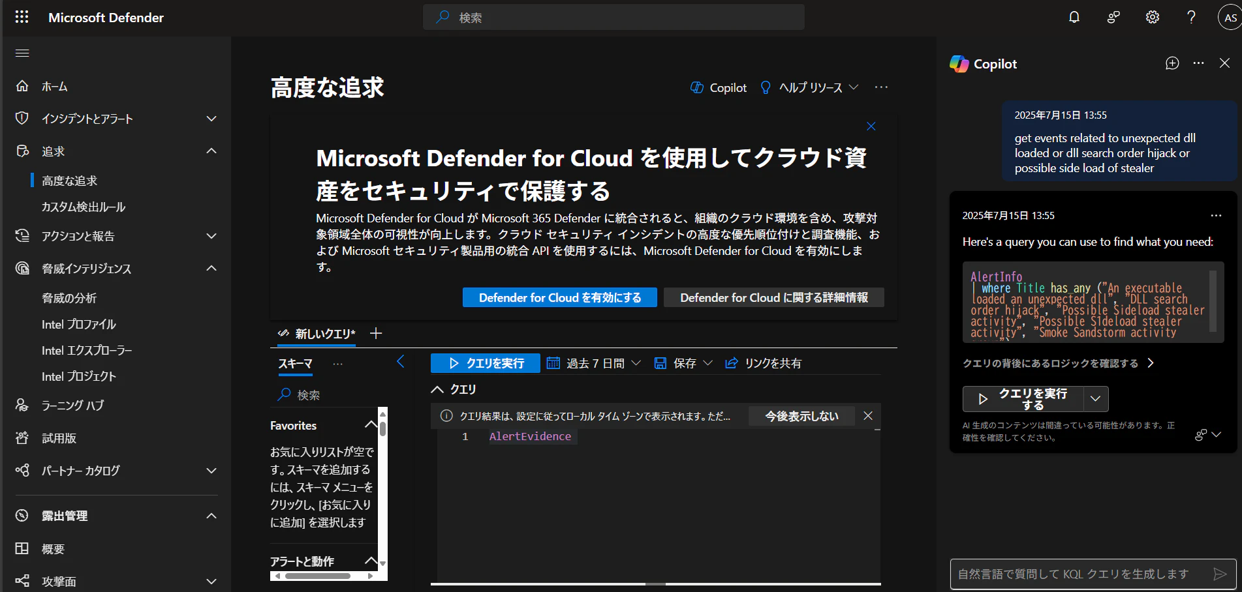
Task: Click the Incidents and Alerts shield icon
Action: pos(22,118)
